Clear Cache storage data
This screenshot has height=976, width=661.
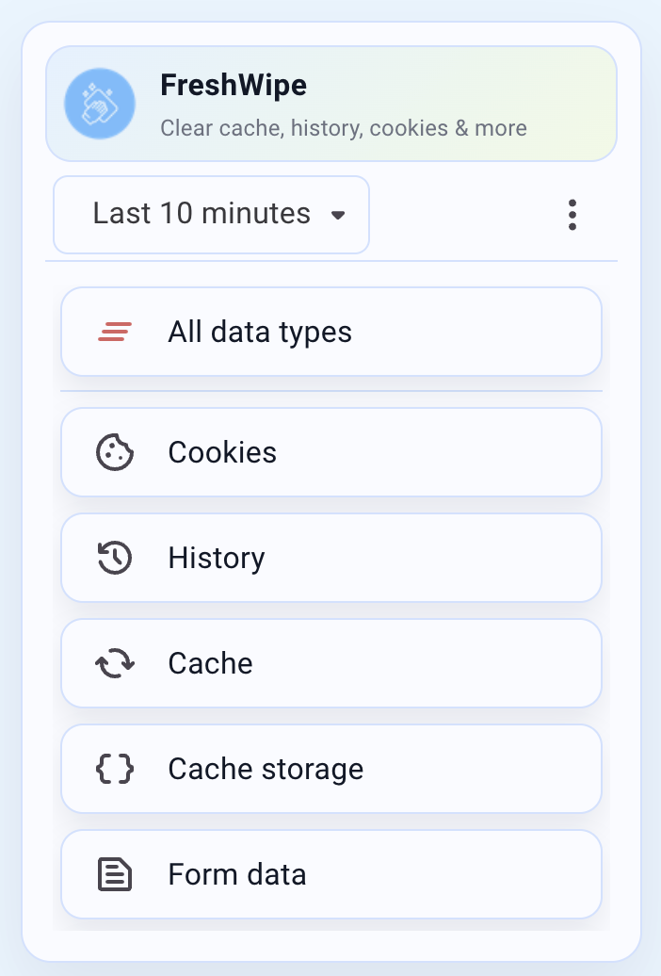pyautogui.click(x=330, y=769)
